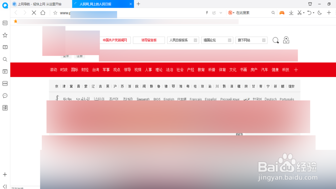
Task: Click the scissors screenshot tool
Action: click(299, 13)
